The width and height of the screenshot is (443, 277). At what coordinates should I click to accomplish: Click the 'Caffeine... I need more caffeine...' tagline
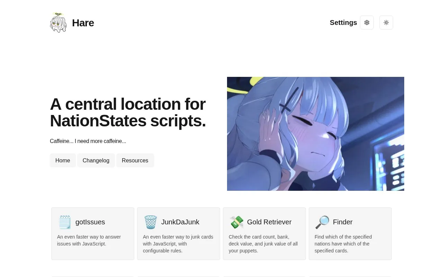point(88,141)
